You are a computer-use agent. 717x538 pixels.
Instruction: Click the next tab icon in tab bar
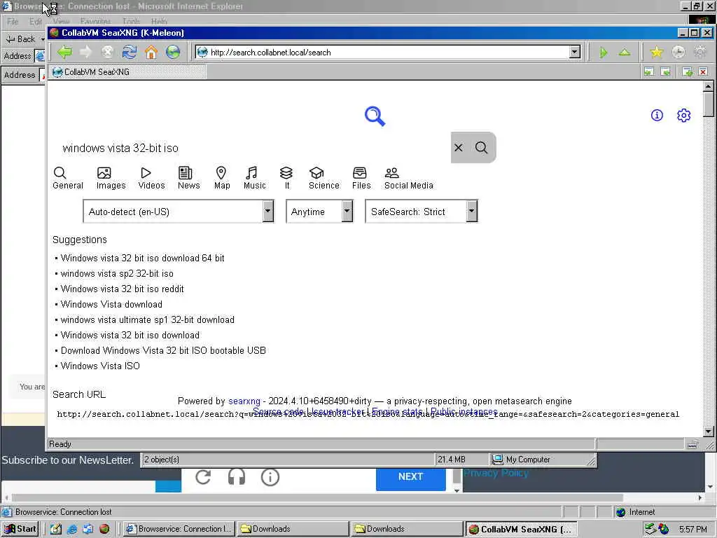pyautogui.click(x=665, y=72)
